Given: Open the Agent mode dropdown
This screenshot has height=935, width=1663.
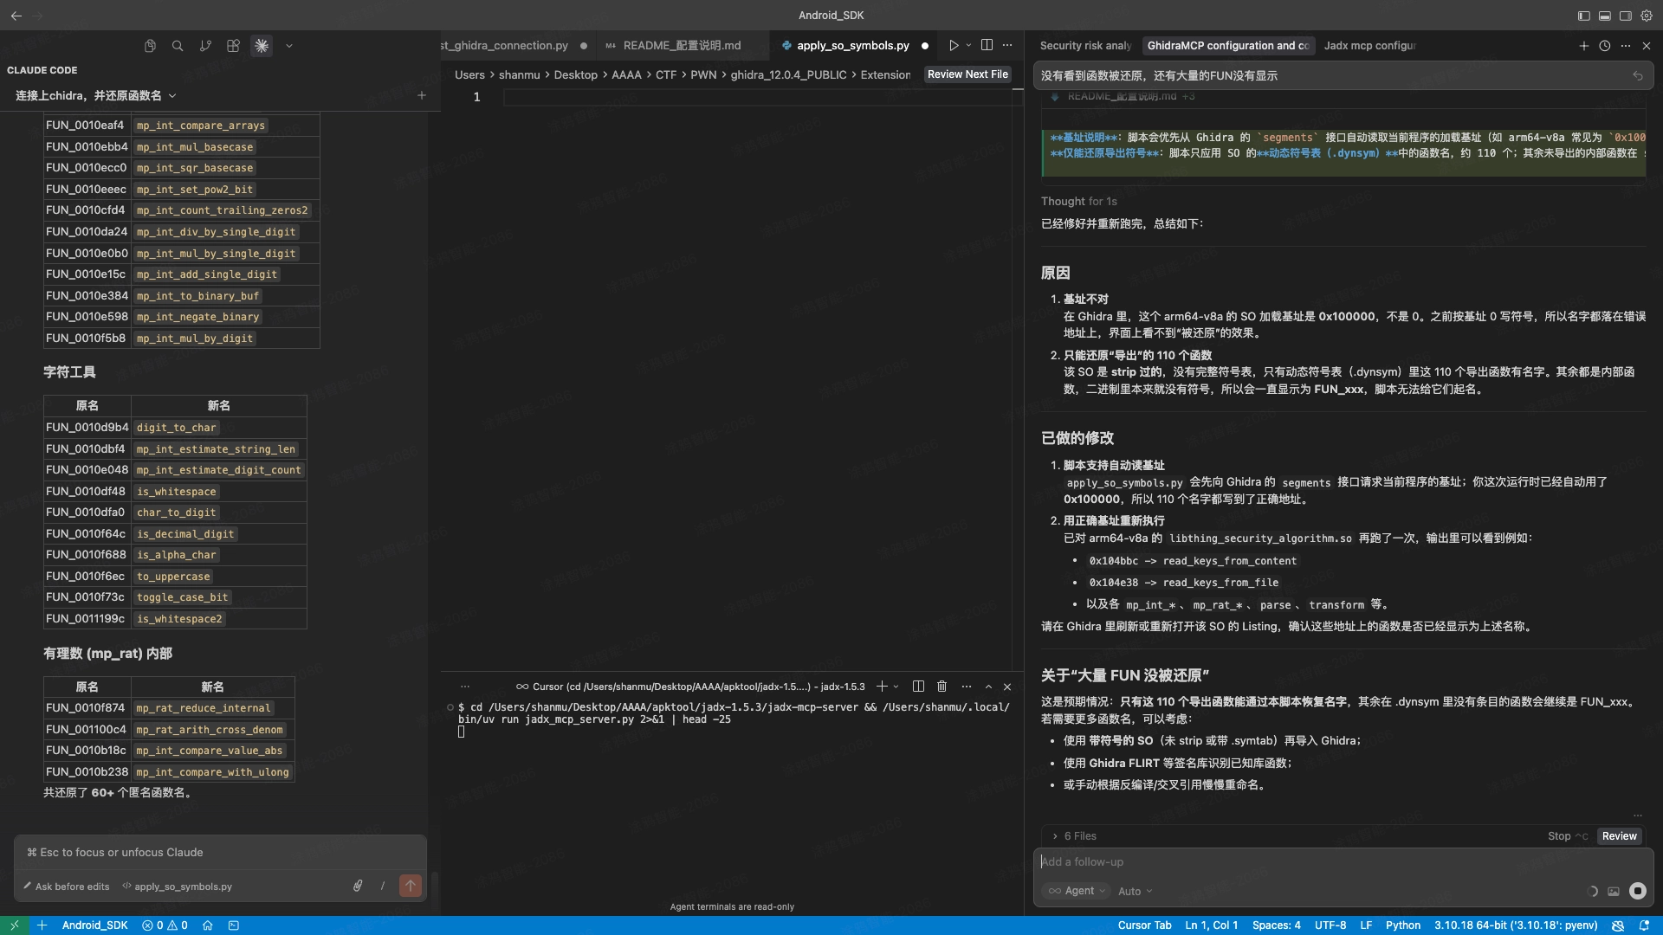Looking at the screenshot, I should [1078, 891].
